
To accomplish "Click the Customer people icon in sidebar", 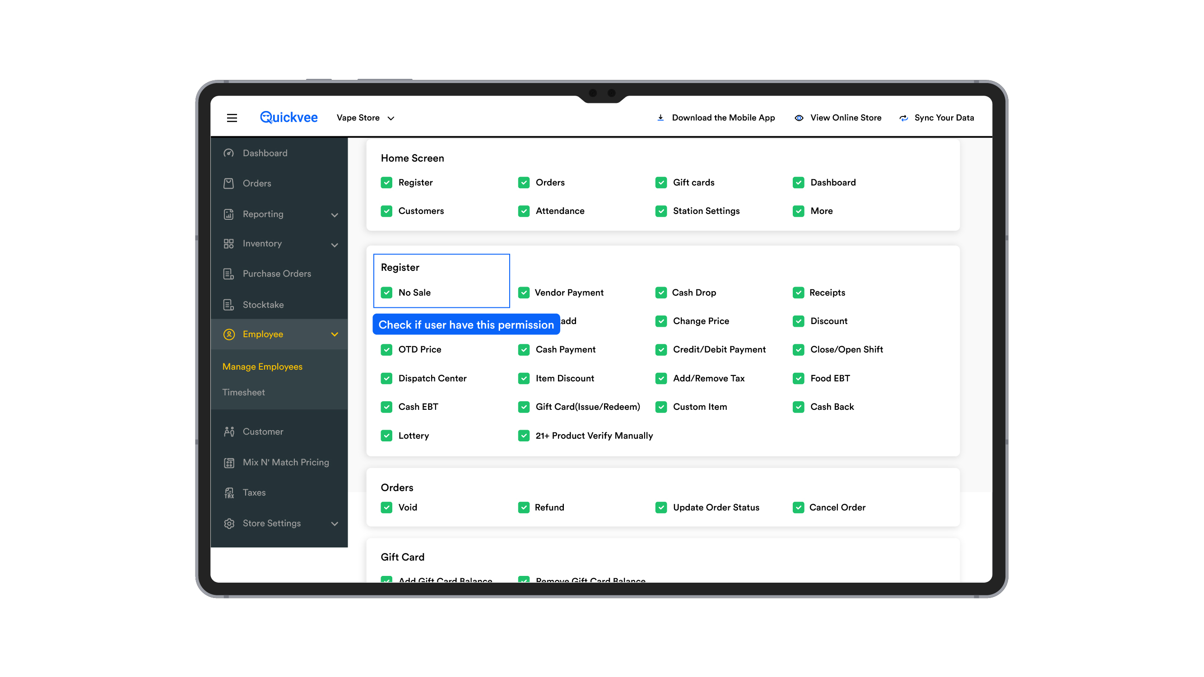I will tap(228, 432).
